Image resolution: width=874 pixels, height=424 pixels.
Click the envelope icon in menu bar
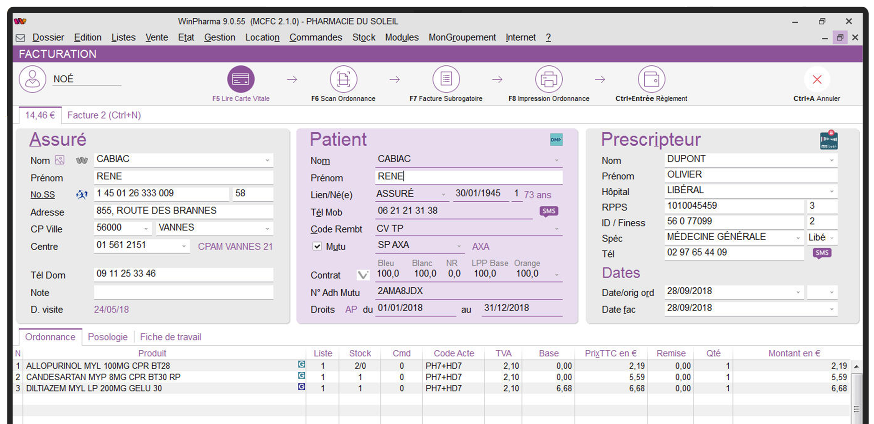click(x=21, y=38)
